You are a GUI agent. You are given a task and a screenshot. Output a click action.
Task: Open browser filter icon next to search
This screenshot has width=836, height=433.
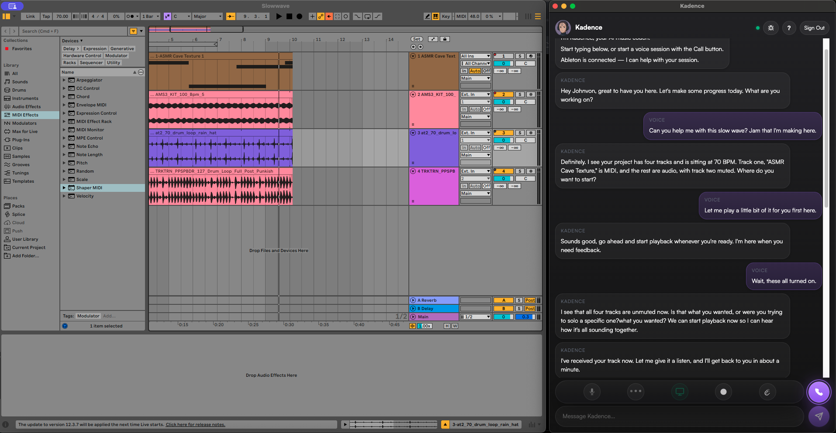click(x=134, y=31)
